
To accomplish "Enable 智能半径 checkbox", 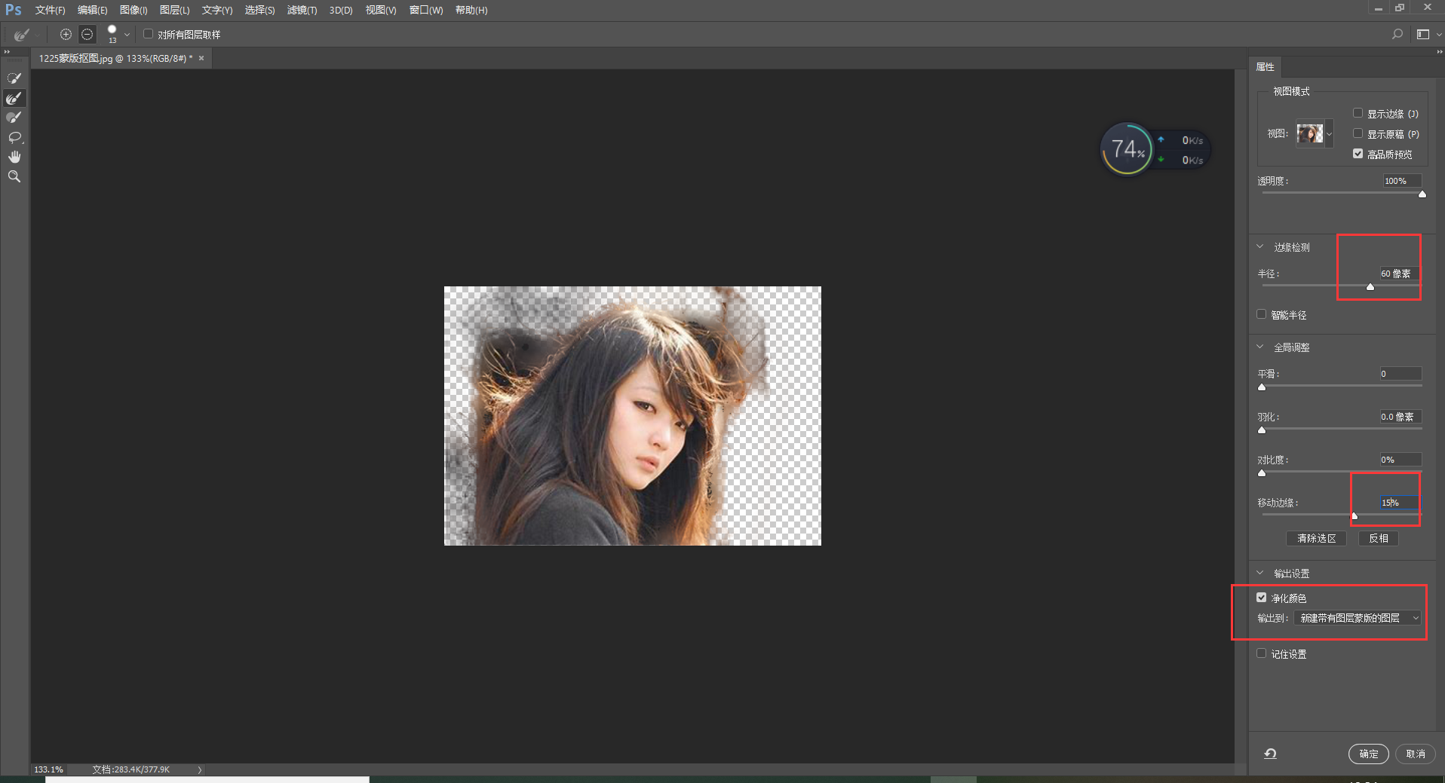I will click(x=1262, y=314).
